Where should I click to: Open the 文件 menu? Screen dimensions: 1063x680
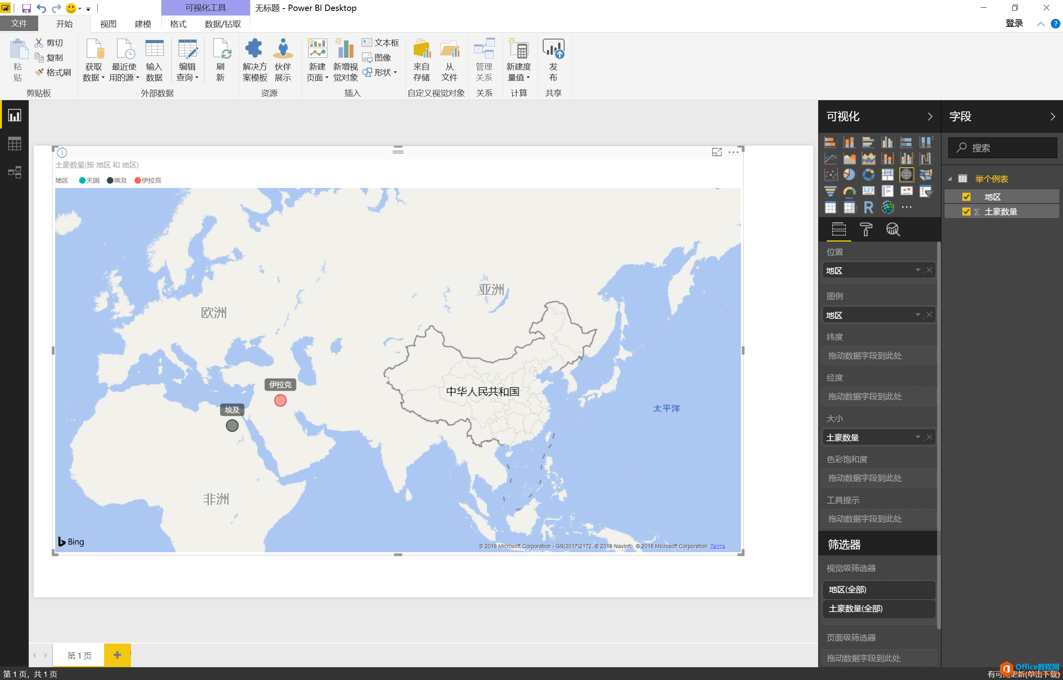pyautogui.click(x=19, y=23)
